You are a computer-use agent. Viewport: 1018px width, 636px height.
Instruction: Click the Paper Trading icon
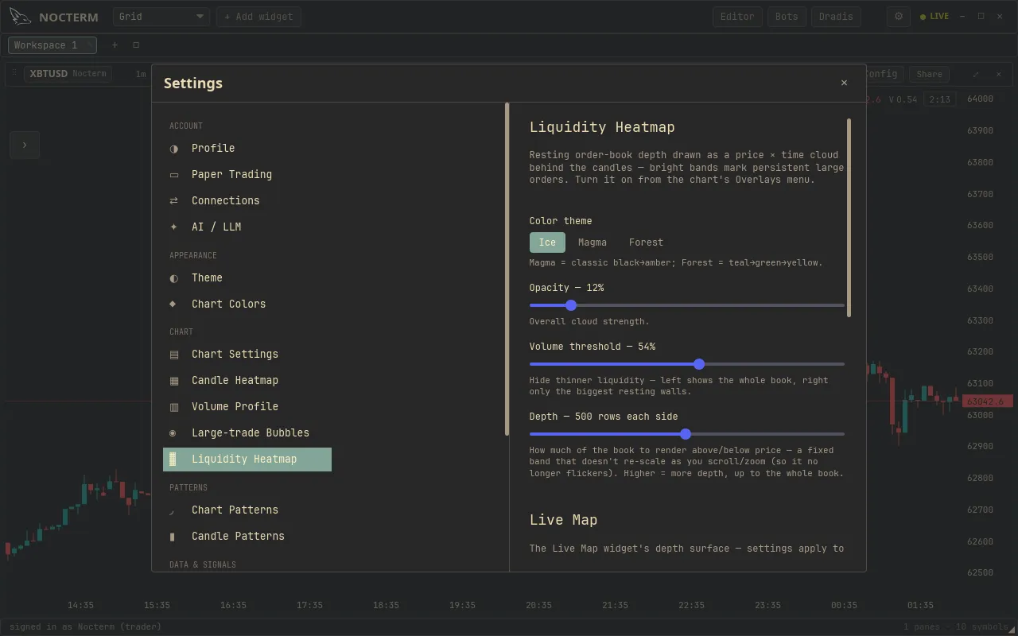[x=173, y=175]
